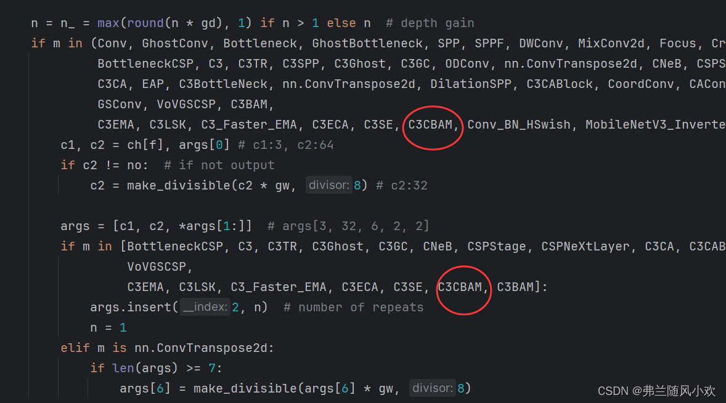726x403 pixels.
Task: Click ODConv in the module list
Action: coord(467,64)
